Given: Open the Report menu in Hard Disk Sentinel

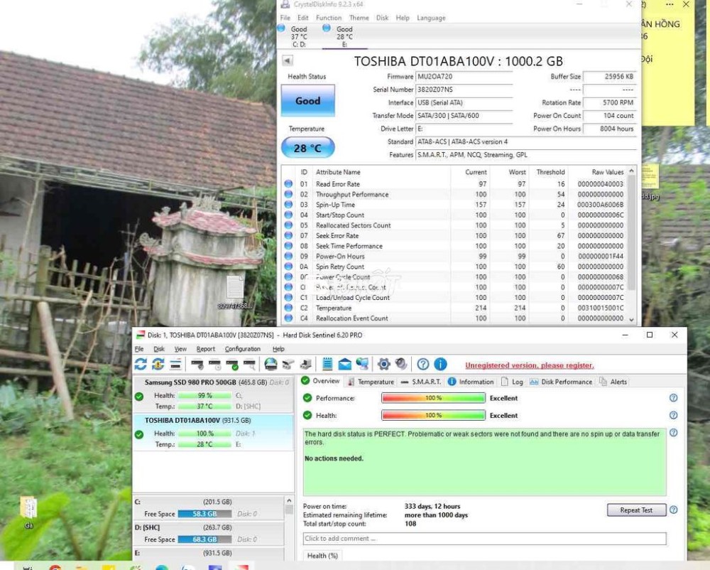Looking at the screenshot, I should [x=206, y=349].
